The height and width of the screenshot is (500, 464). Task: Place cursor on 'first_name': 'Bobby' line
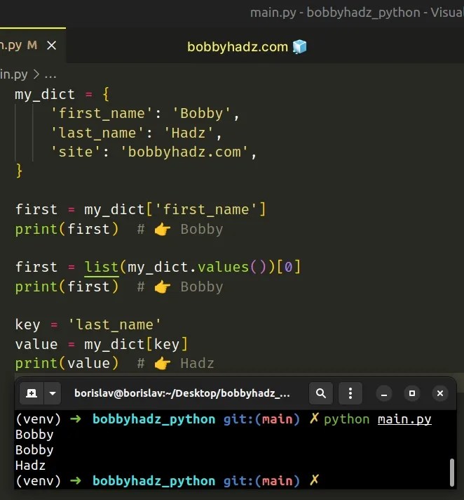click(x=145, y=114)
